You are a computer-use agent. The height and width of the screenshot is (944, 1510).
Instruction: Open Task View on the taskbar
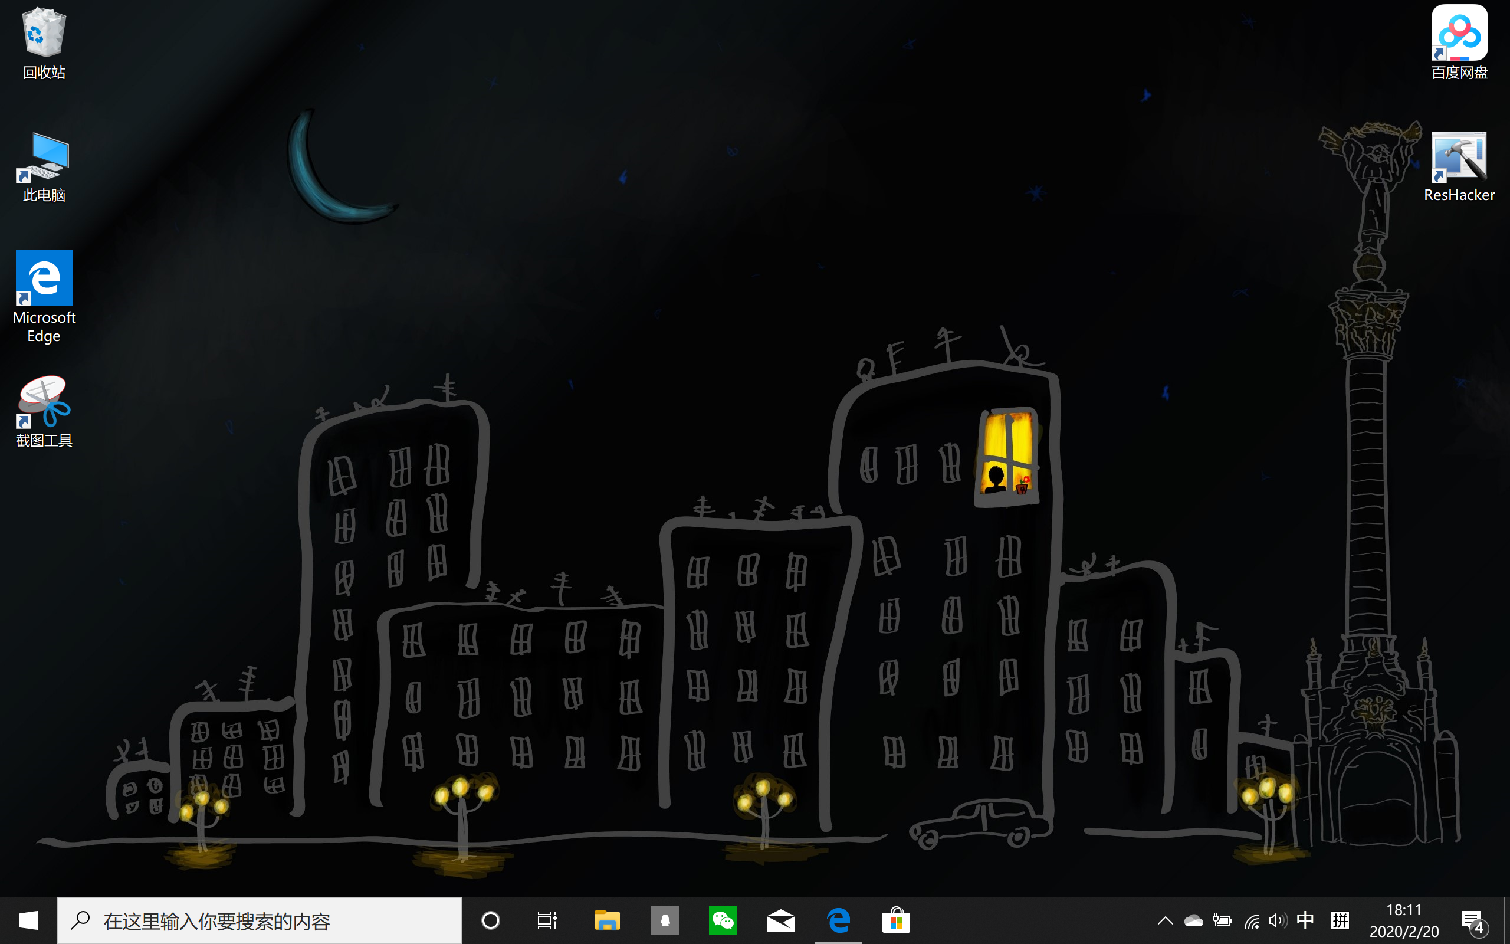(547, 920)
